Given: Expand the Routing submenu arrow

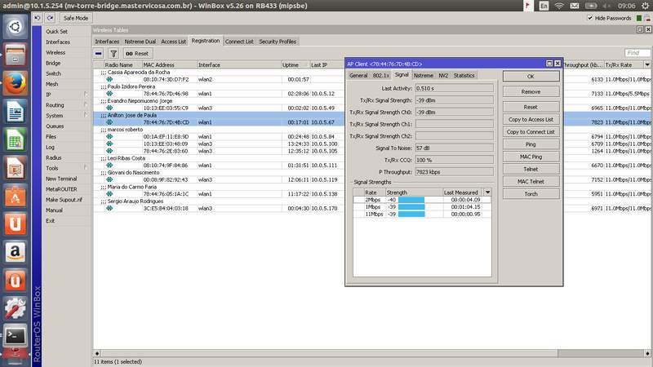Looking at the screenshot, I should click(x=86, y=105).
